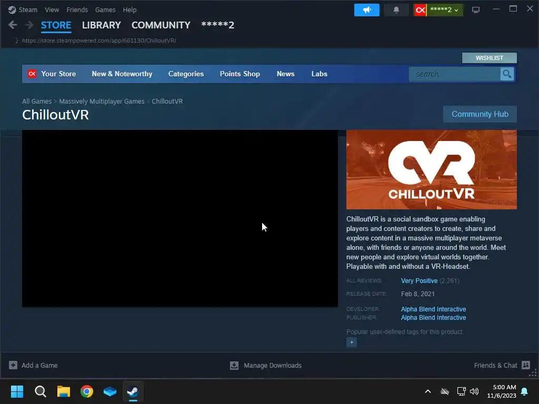Open the Categories dropdown
The height and width of the screenshot is (404, 539).
(x=186, y=74)
